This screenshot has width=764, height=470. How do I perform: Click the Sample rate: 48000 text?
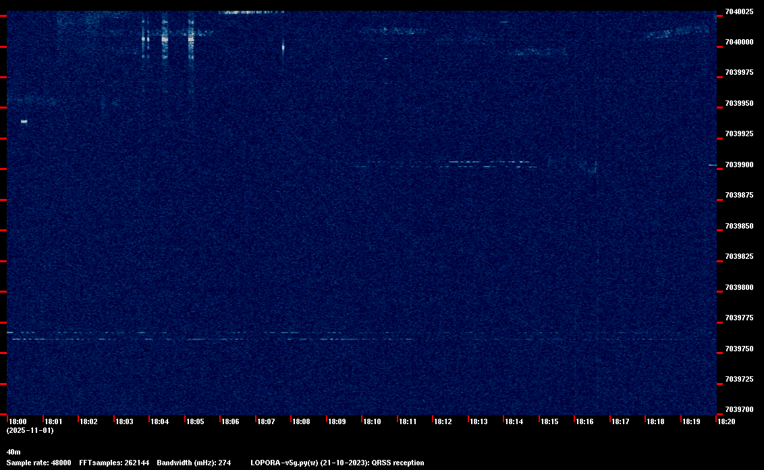39,463
